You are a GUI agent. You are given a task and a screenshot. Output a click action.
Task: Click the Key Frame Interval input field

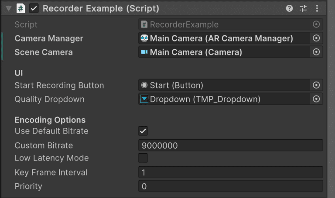tap(230, 172)
